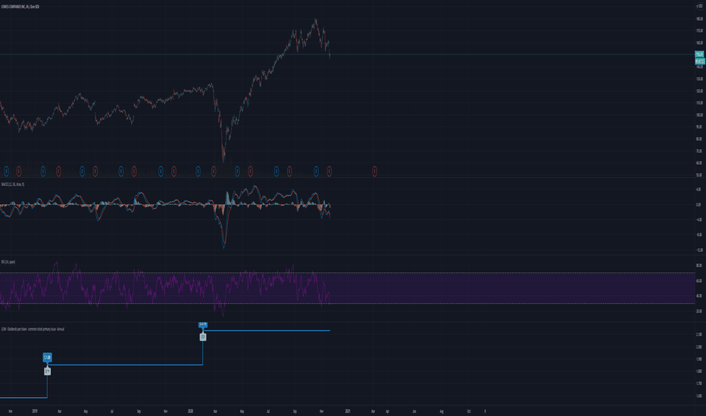Viewport: 706px width, 416px height.
Task: Click the '80.00' level on the RSI scale
Action: coord(698,265)
